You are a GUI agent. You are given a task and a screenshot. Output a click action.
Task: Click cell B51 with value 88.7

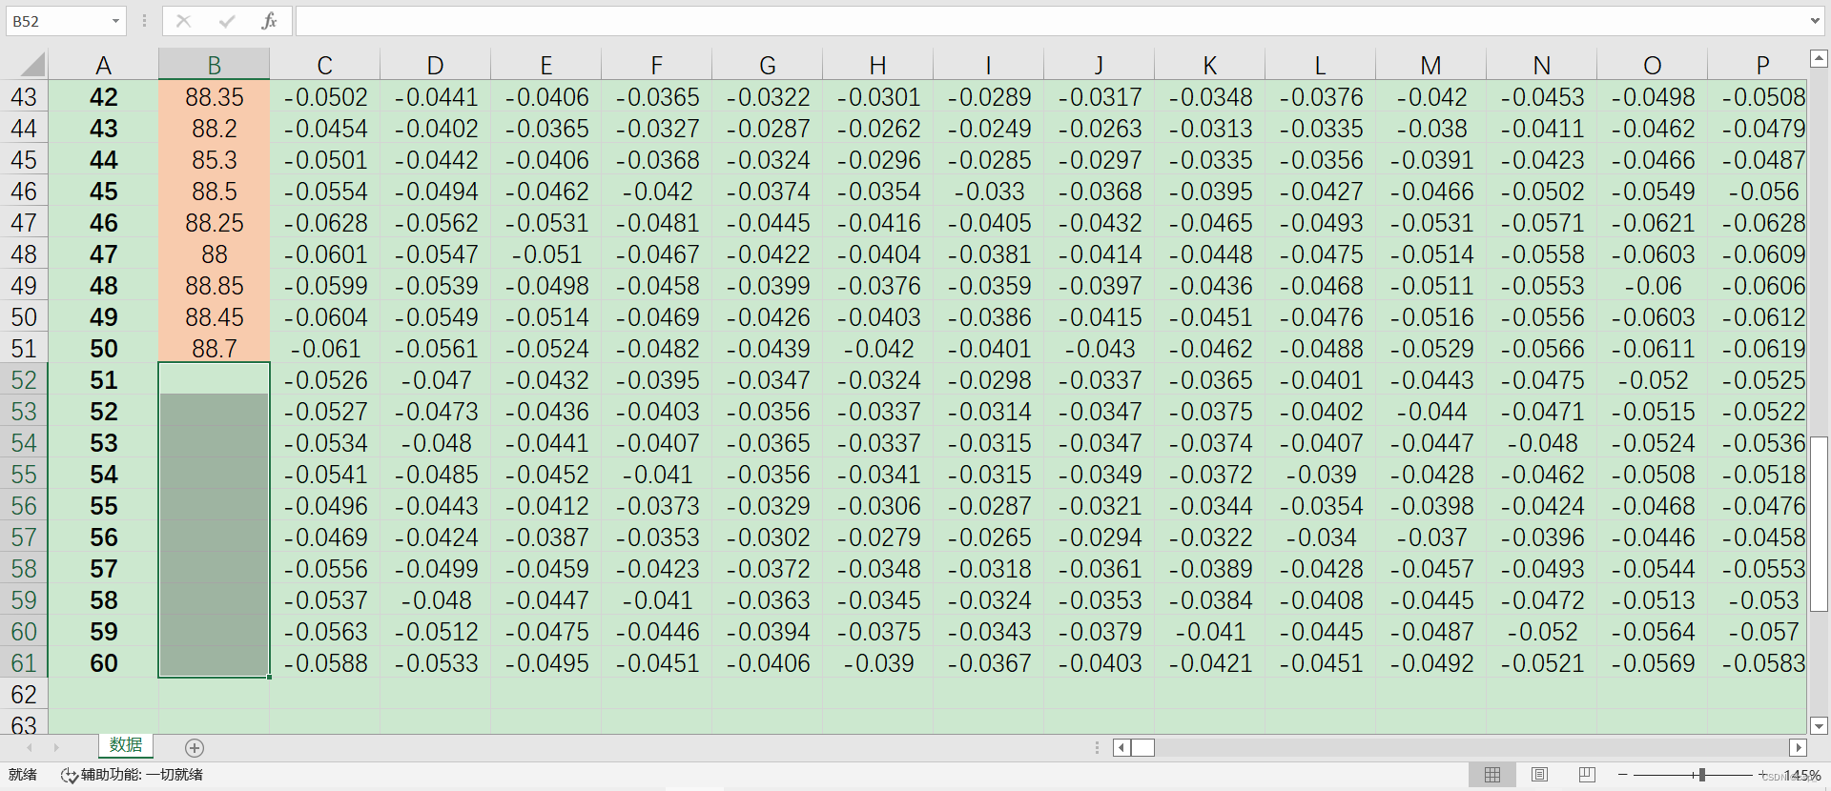tap(214, 349)
